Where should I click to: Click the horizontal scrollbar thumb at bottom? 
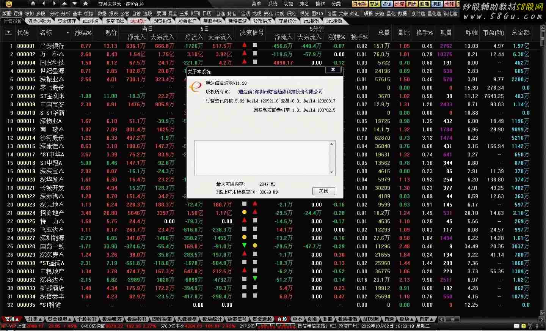452,319
